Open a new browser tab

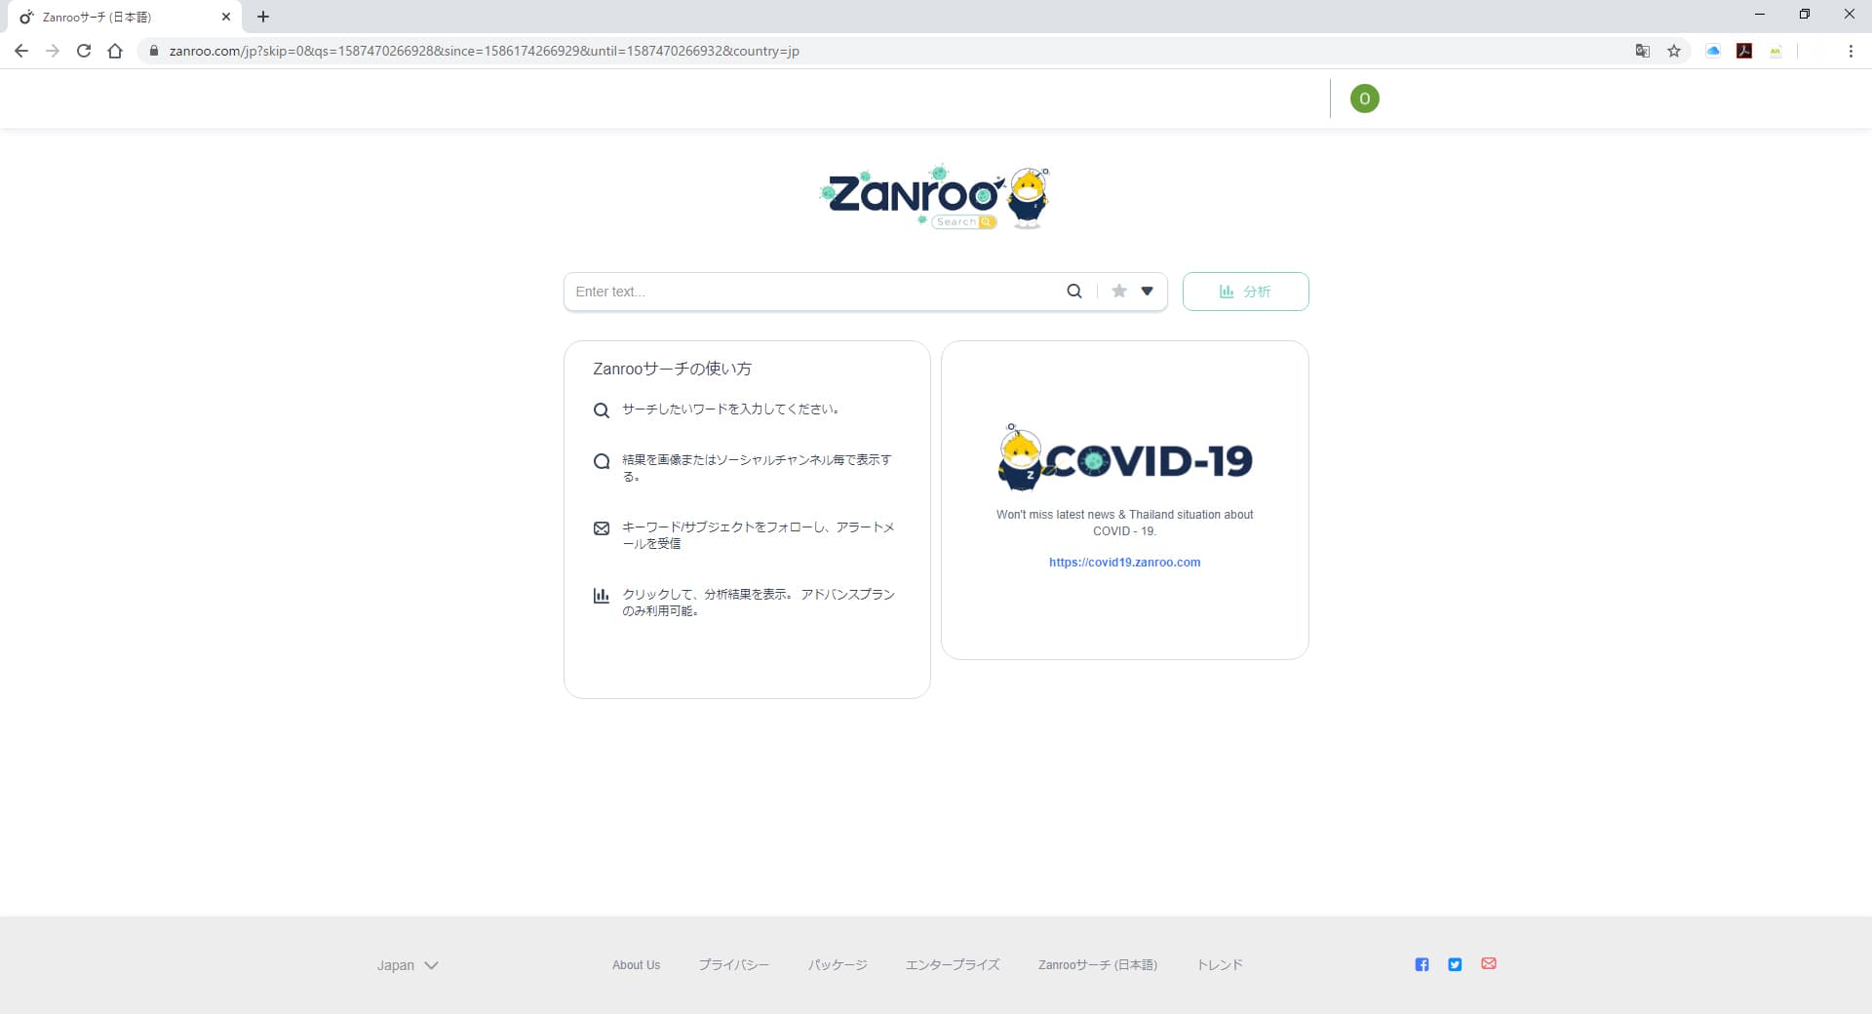263,17
